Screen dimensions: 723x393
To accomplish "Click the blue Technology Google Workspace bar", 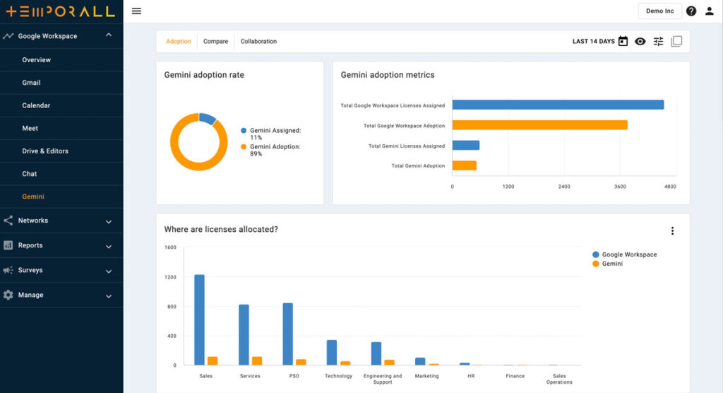I will pyautogui.click(x=332, y=353).
